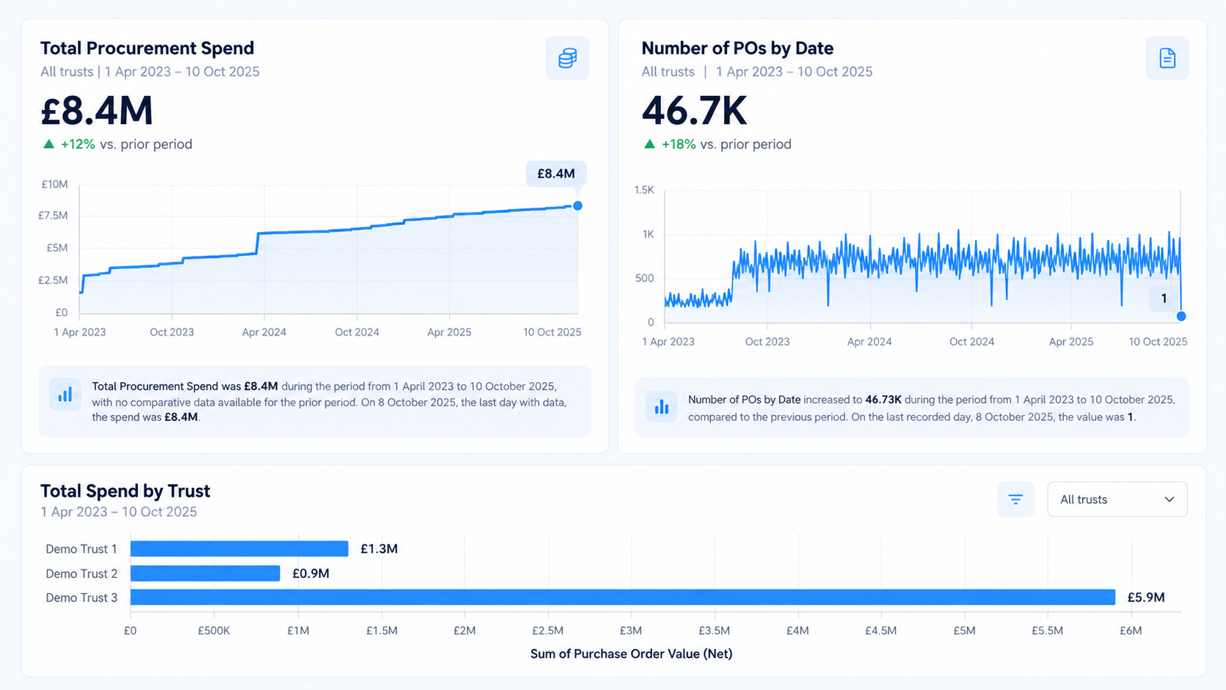
Task: Click the green up arrow next to +18%
Action: (x=649, y=144)
